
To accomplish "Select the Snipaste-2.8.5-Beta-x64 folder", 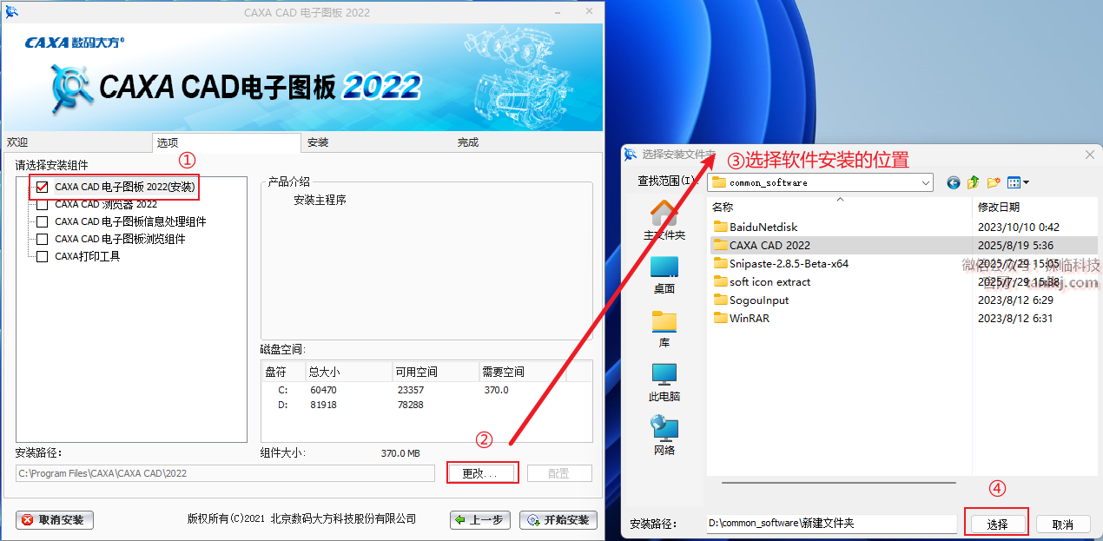I will click(x=781, y=263).
